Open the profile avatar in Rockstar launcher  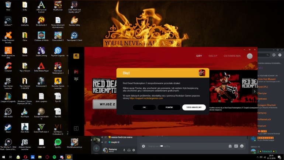click(x=250, y=56)
